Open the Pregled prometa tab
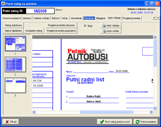Viewport: 161px width, 127px height. (x=132, y=18)
